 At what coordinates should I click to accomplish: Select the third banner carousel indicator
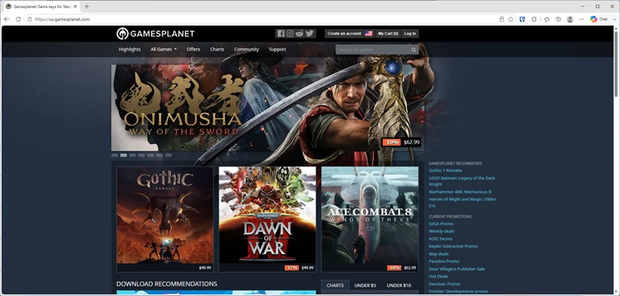[132, 155]
